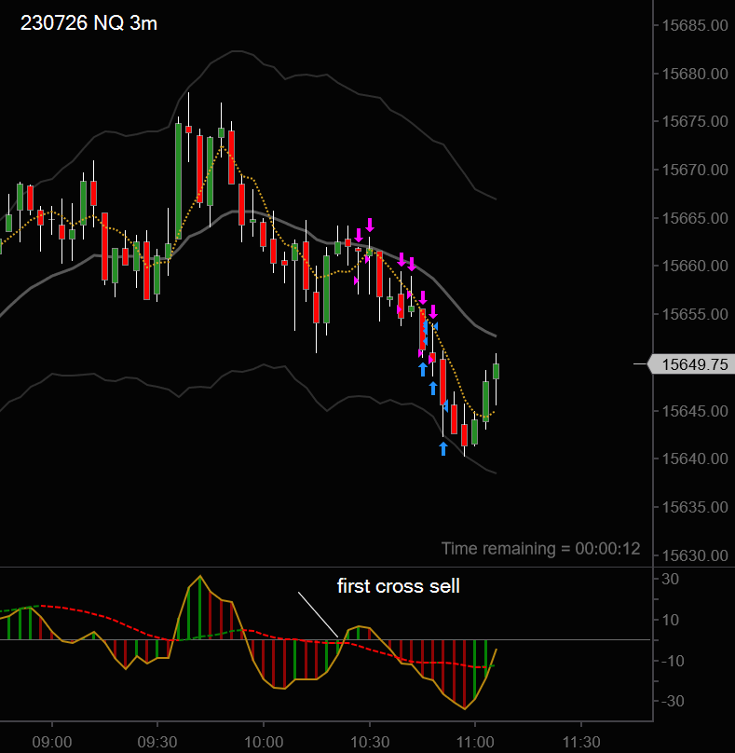735x753 pixels.
Task: Click the 15630.00 price axis label
Action: coord(695,555)
